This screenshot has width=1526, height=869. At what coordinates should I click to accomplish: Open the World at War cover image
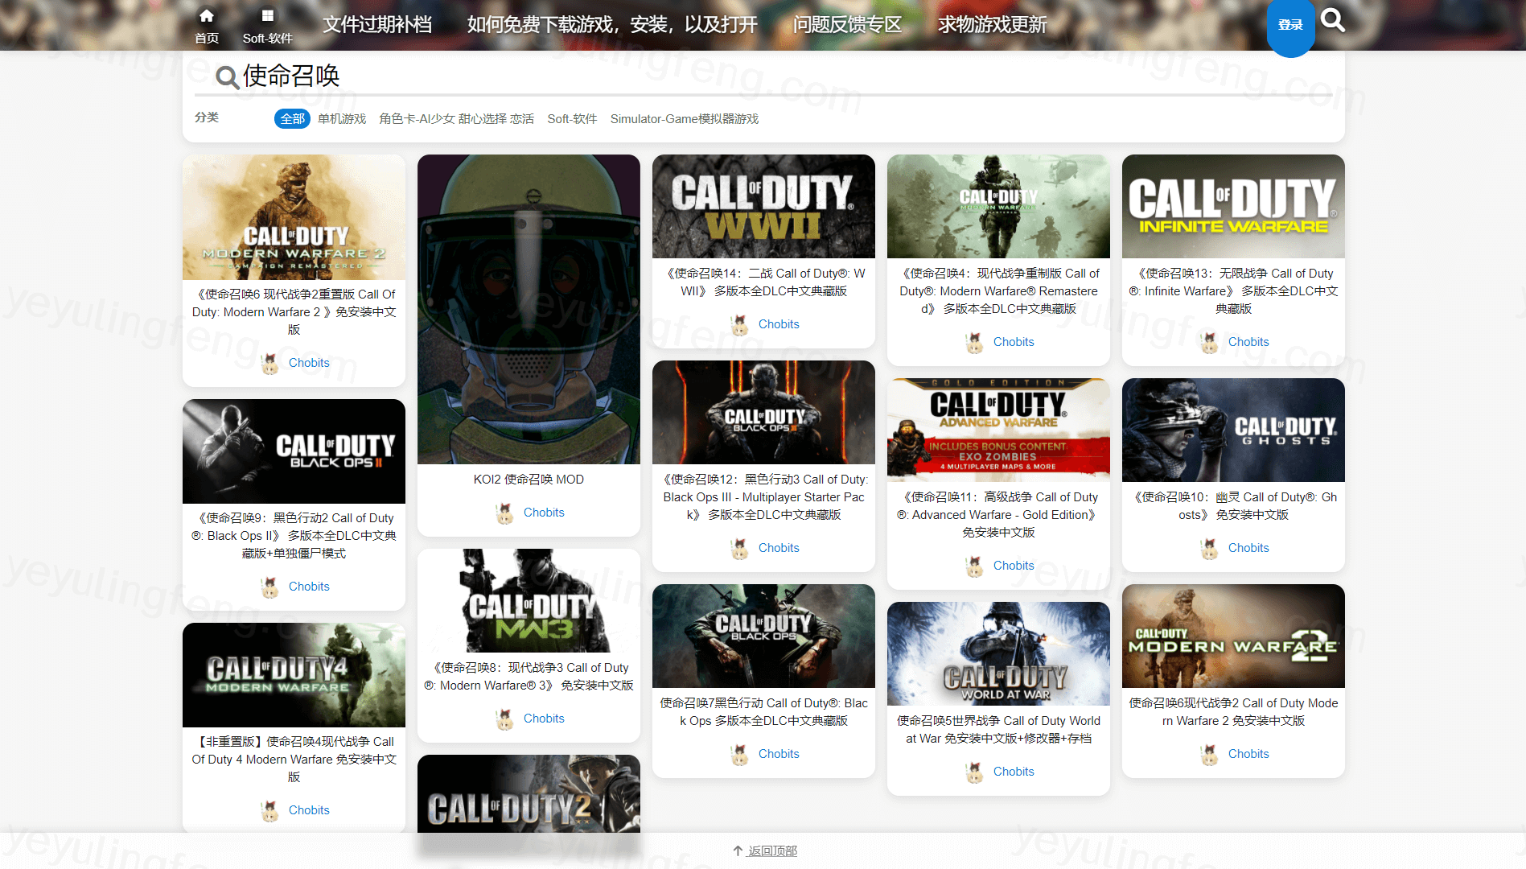(999, 654)
